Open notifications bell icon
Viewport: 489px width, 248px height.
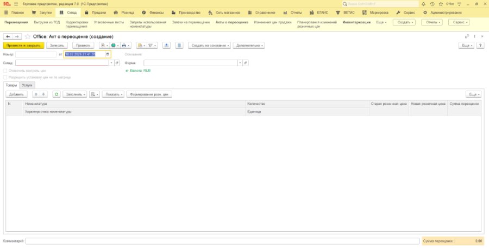click(x=423, y=4)
